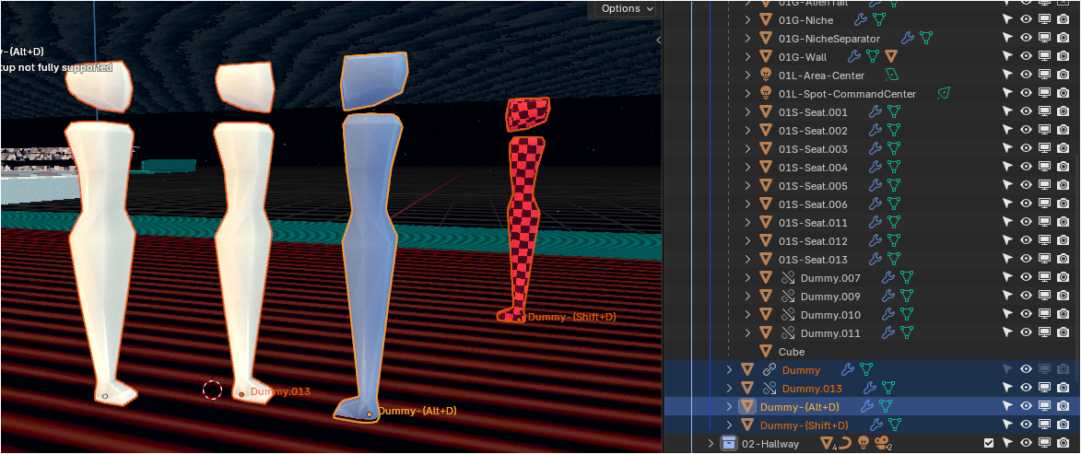Click the mesh data icon on 01S-Seat.011

click(894, 223)
